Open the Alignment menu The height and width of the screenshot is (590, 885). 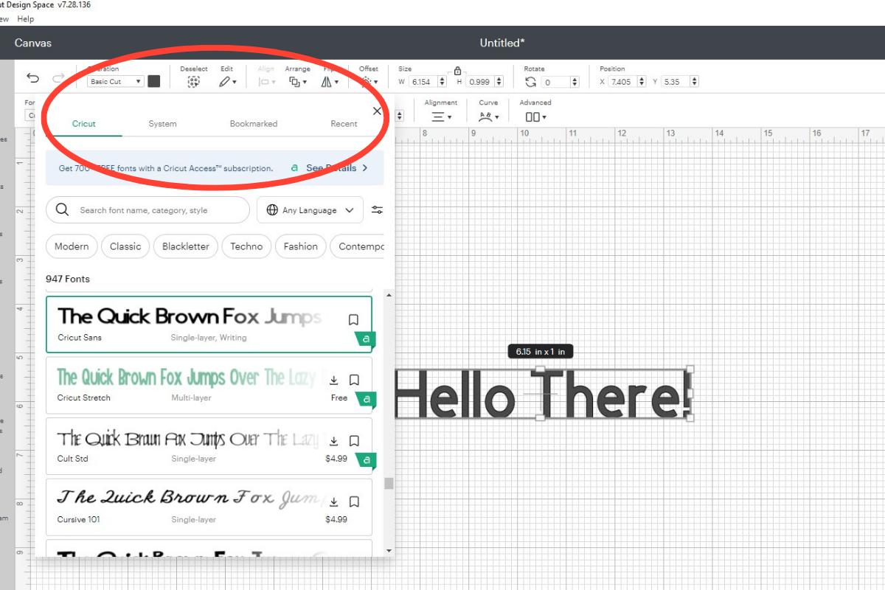click(441, 117)
